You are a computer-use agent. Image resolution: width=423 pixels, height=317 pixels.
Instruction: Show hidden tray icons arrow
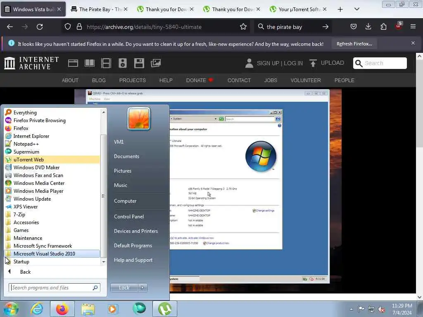coord(351,309)
